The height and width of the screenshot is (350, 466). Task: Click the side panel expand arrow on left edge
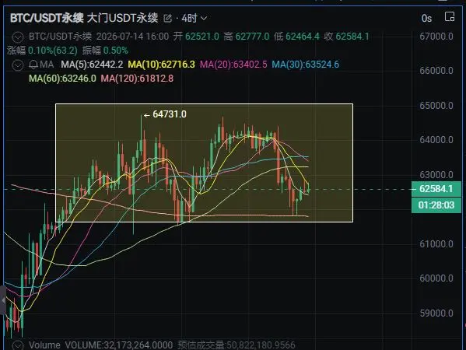tap(2, 300)
